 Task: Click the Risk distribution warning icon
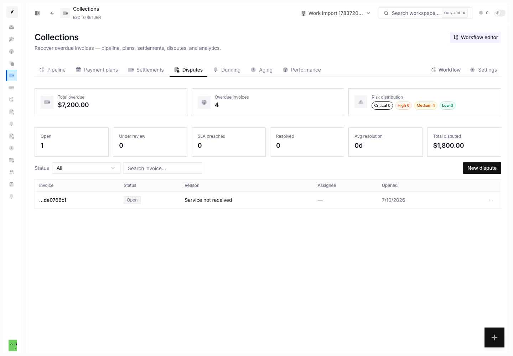coord(361,102)
